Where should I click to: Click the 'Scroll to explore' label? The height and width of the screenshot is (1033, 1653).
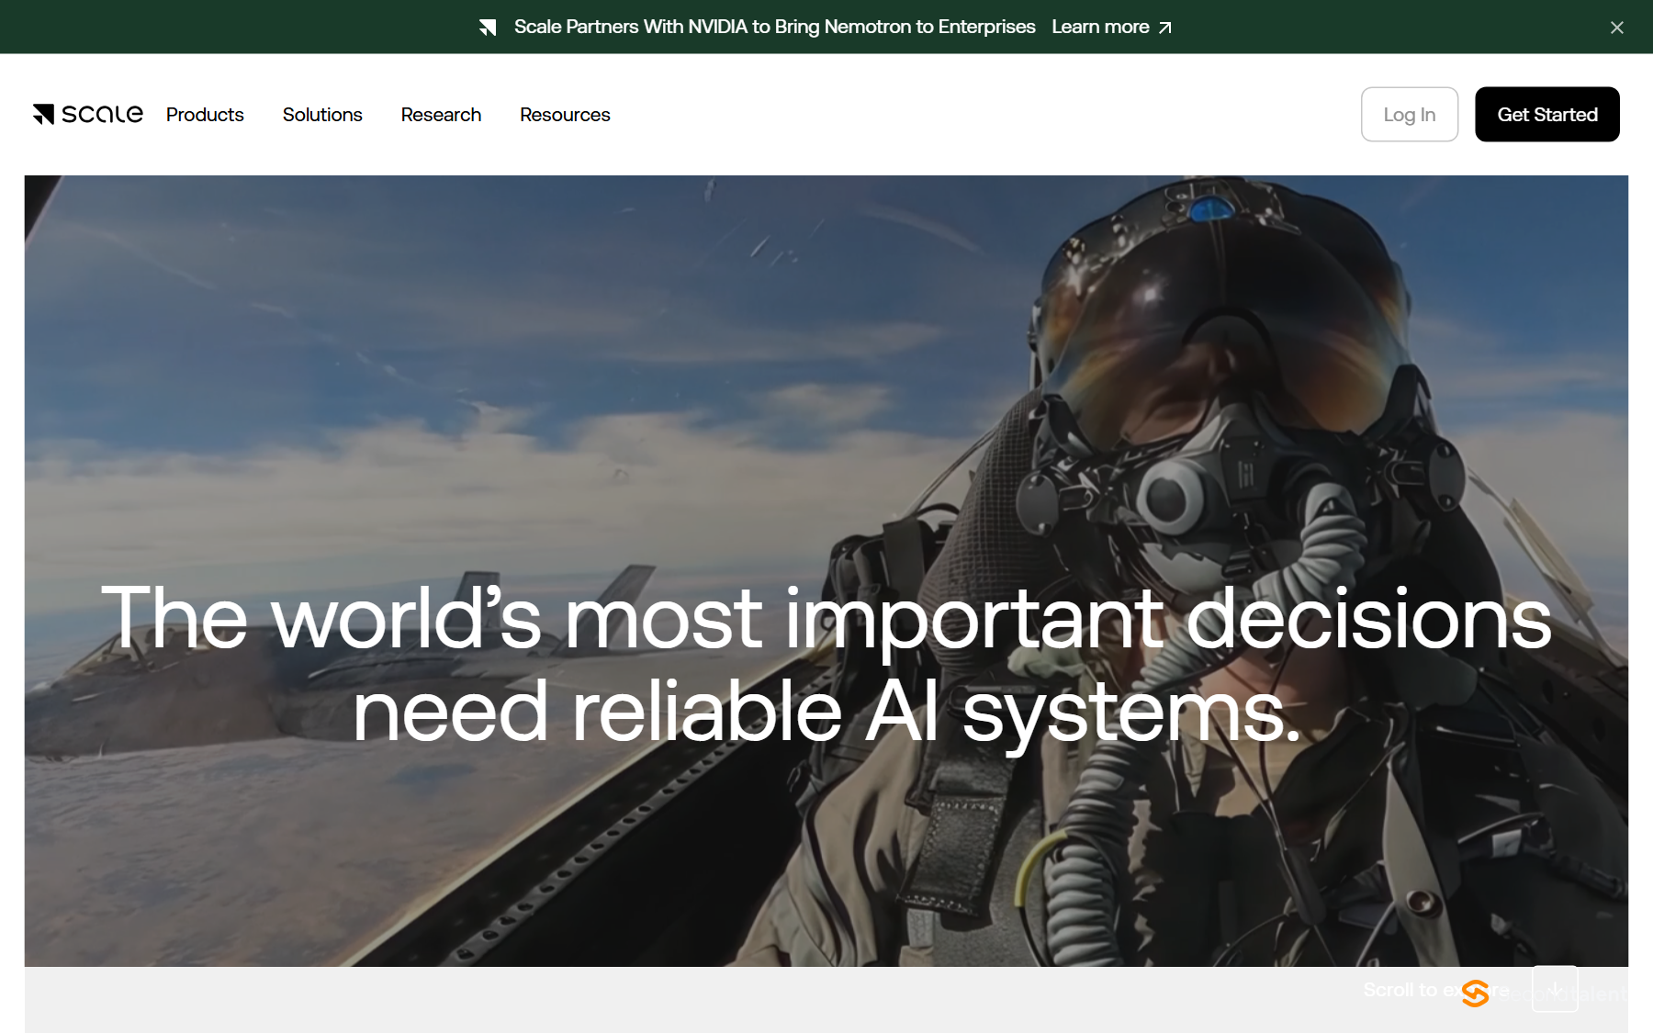tap(1436, 990)
